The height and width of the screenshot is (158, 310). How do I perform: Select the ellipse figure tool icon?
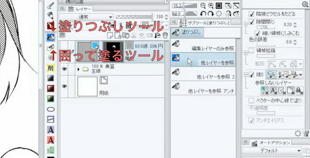(51, 109)
